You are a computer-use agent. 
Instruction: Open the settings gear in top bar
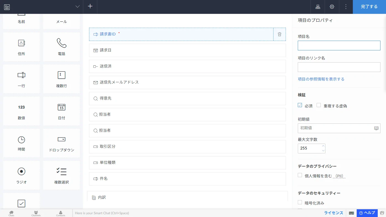click(x=332, y=7)
